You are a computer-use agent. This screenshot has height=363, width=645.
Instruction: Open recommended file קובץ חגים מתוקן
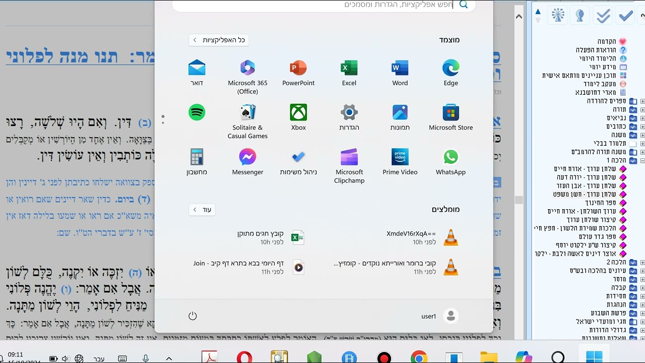point(271,237)
